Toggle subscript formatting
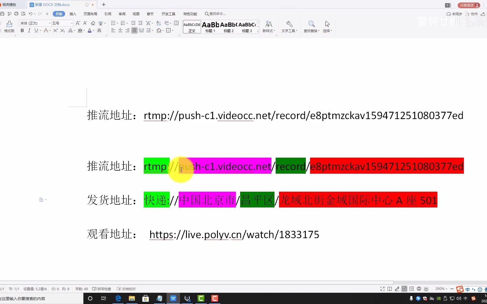The height and width of the screenshot is (304, 487). pyautogui.click(x=63, y=30)
